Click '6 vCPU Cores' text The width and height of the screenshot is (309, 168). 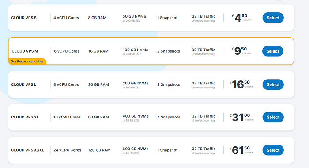(67, 51)
